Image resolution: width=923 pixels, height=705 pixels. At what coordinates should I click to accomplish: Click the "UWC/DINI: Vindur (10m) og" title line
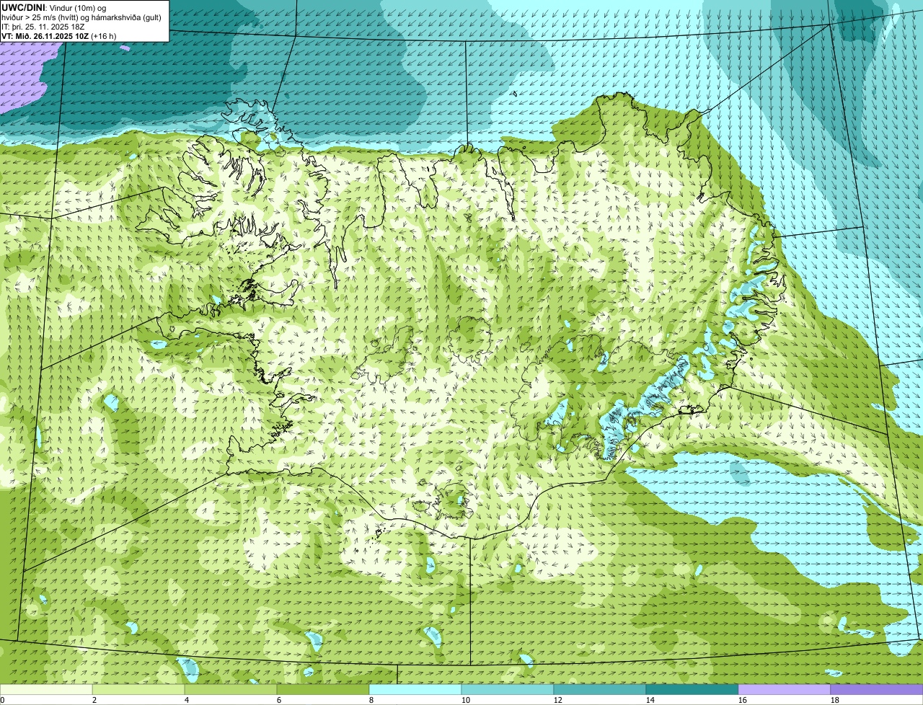(54, 7)
